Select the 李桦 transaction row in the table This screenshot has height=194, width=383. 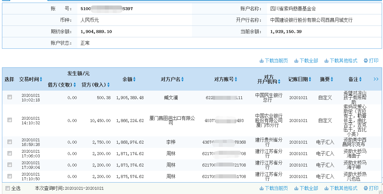(10, 141)
